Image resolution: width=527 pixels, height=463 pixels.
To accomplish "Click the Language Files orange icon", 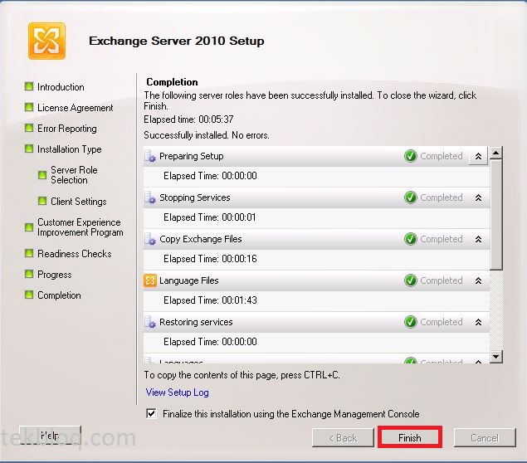I will [x=150, y=280].
